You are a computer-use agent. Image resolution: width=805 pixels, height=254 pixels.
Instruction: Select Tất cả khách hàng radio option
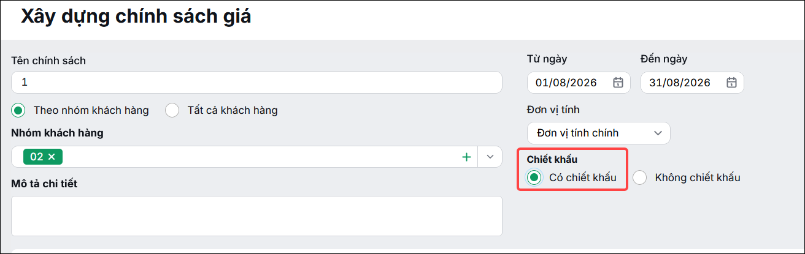coord(172,110)
